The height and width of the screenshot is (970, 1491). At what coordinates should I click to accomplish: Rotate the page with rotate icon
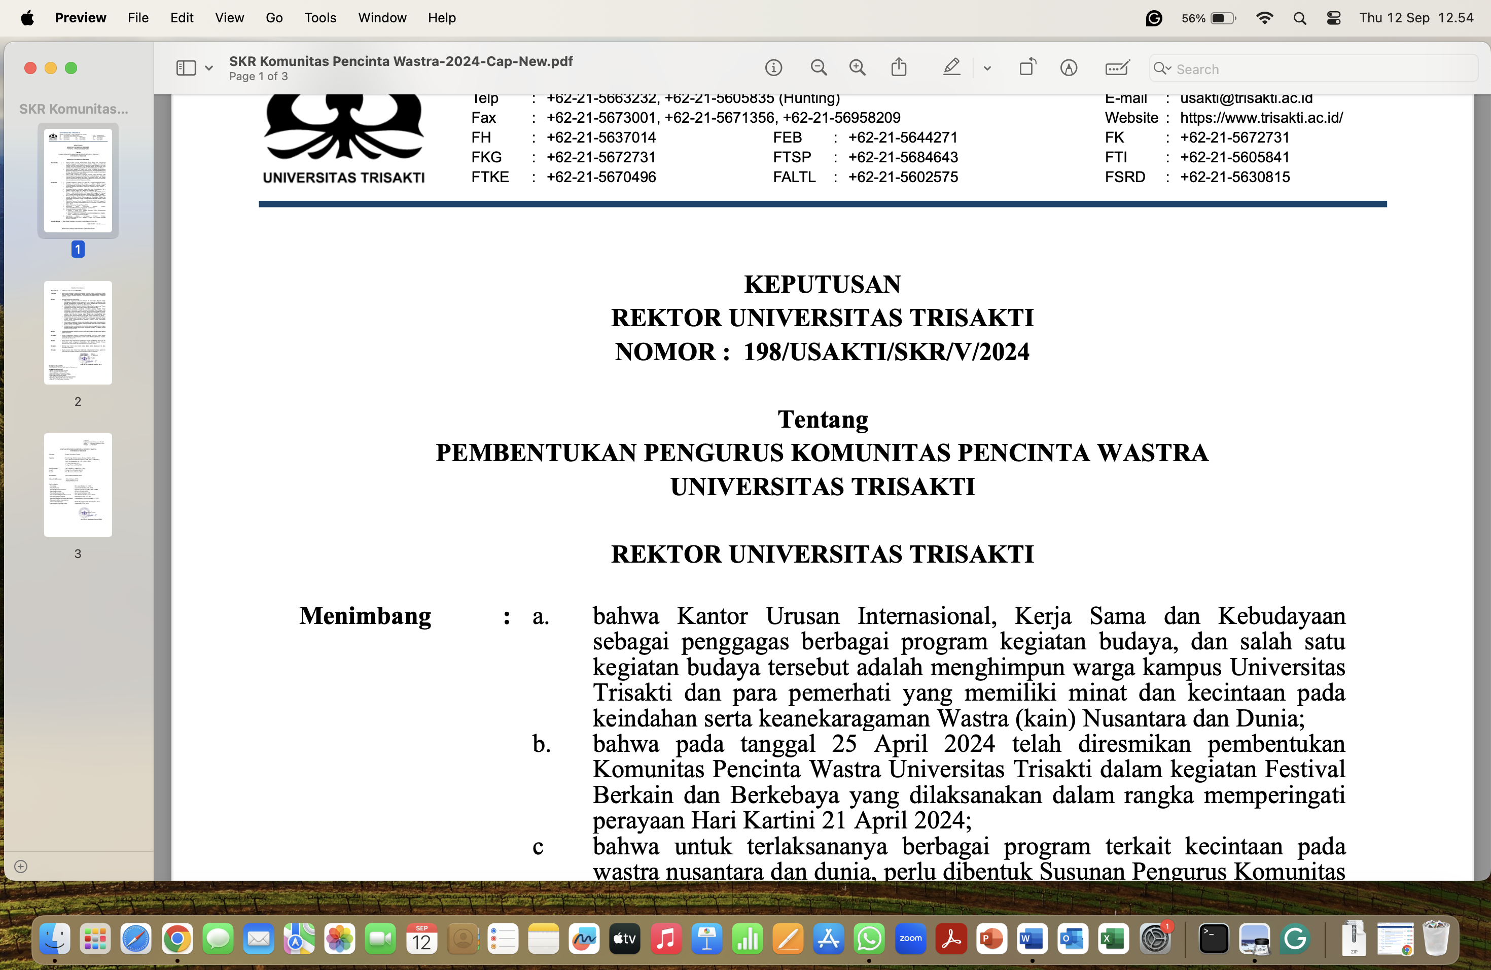click(1027, 67)
